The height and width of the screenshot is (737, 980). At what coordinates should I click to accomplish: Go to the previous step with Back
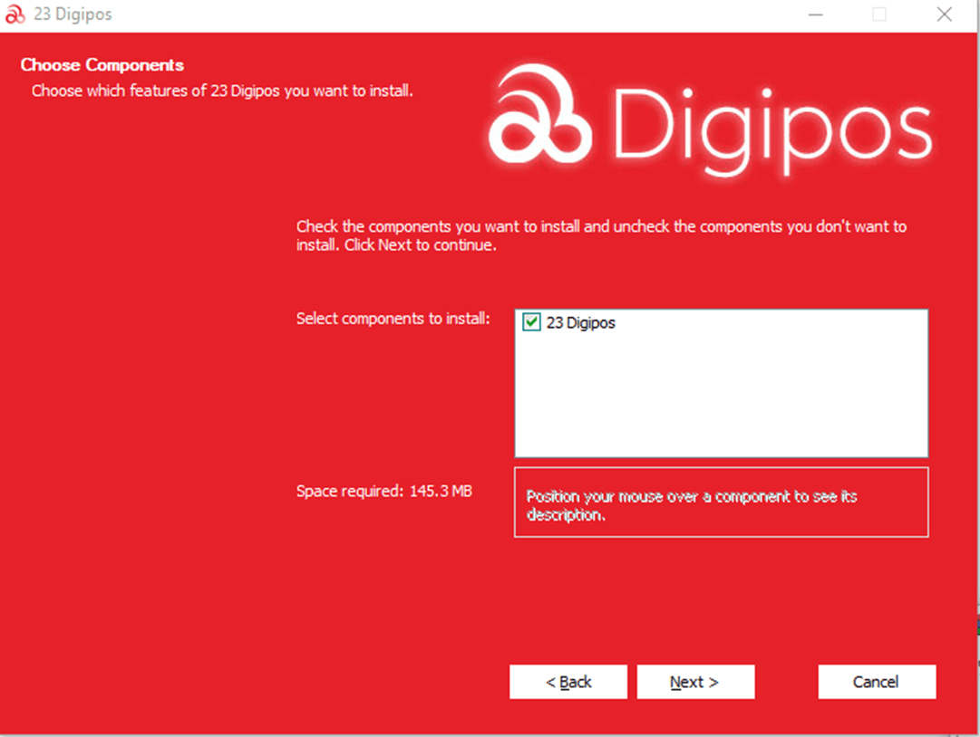coord(568,683)
